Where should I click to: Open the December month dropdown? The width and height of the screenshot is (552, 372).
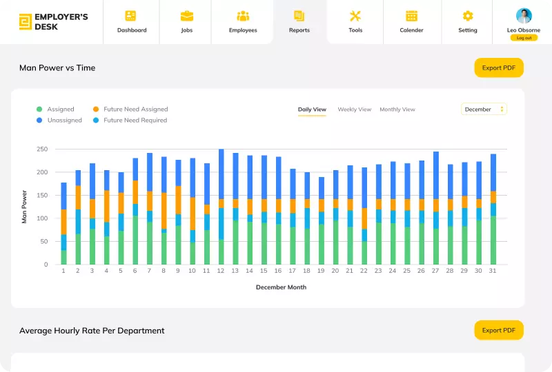tap(484, 109)
